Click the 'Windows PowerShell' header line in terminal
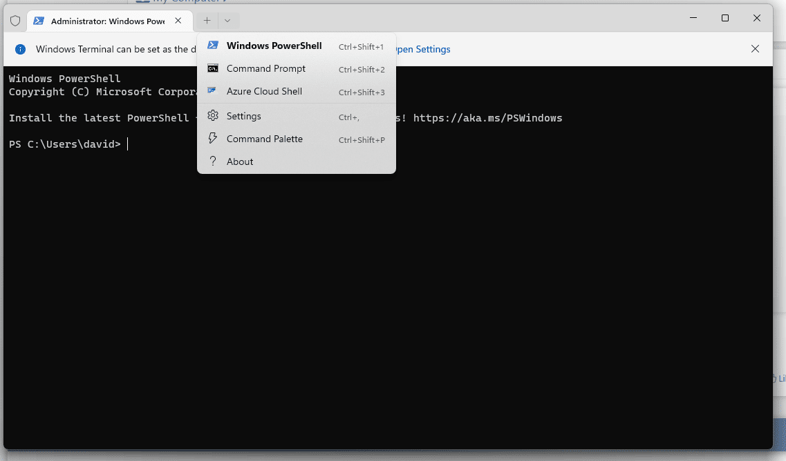The width and height of the screenshot is (786, 461). click(65, 79)
